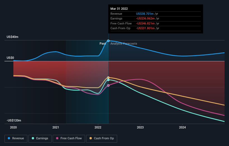Viewport: 229px width, 146px height.
Task: Click the 'Past' label on the chart
Action: point(103,43)
